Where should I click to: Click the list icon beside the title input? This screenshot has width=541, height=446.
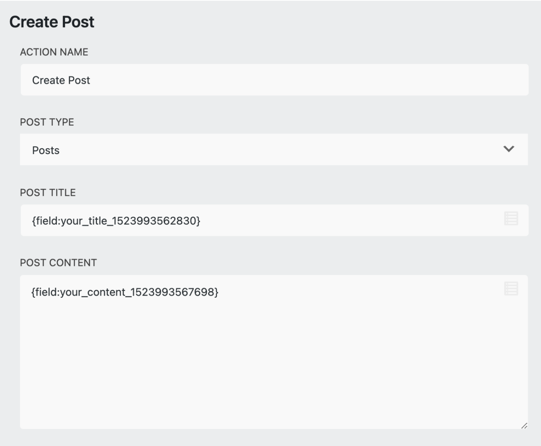[511, 218]
